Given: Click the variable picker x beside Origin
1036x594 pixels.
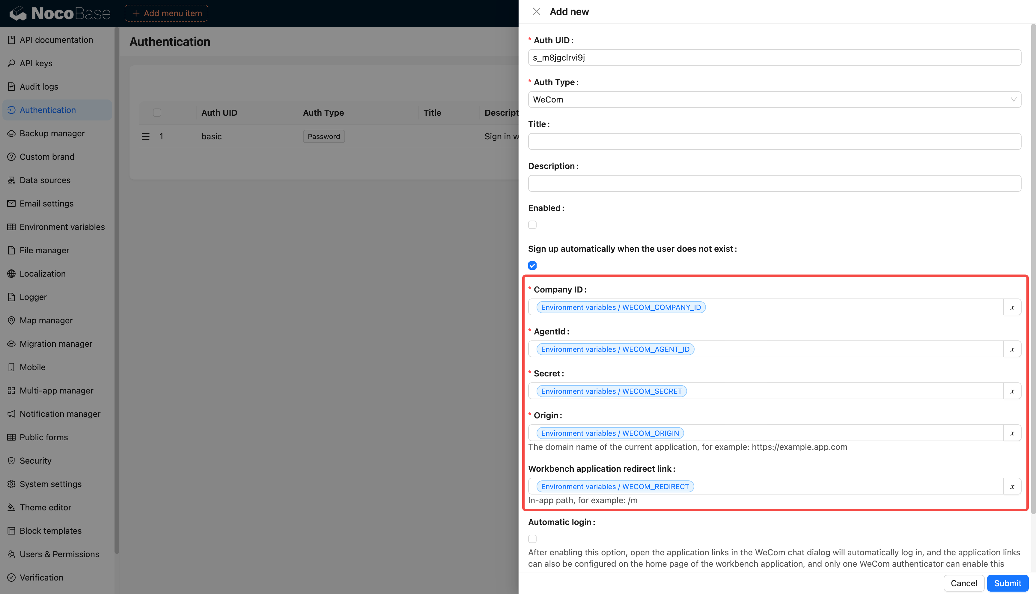Looking at the screenshot, I should tap(1012, 433).
